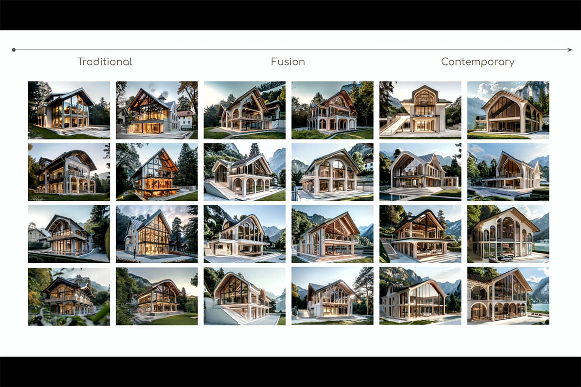581x387 pixels.
Task: Select the top-left glass house image under Traditional
Action: [x=69, y=110]
